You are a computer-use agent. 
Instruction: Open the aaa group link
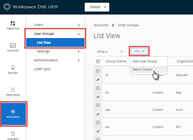pyautogui.click(x=108, y=110)
